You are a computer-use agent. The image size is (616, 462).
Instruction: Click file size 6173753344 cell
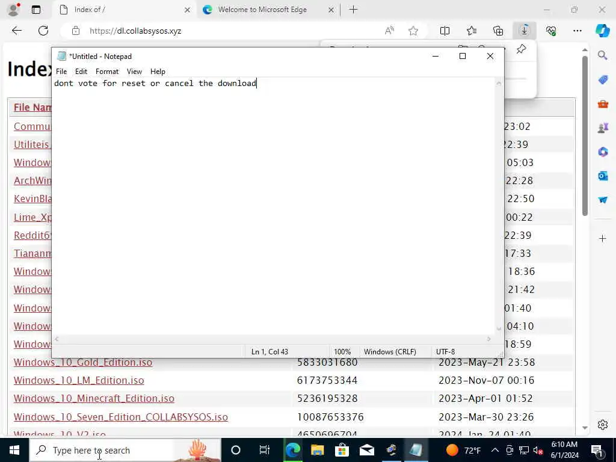(x=327, y=380)
